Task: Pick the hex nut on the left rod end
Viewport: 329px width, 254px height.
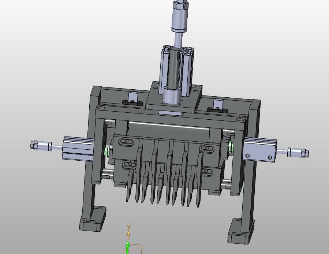Action: [33, 145]
